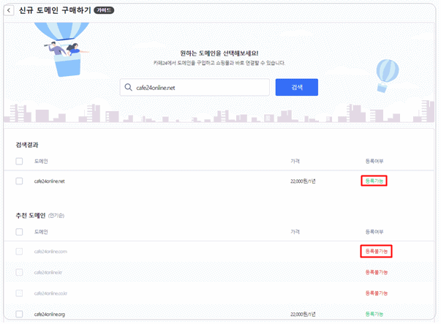This screenshot has height=324, width=441.
Task: Select the cafe24online.net domain name in results
Action: pyautogui.click(x=50, y=181)
